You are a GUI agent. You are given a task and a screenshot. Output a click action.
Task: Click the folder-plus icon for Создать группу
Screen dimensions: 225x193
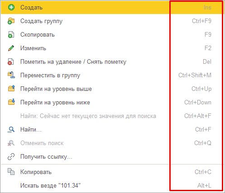tap(11, 21)
